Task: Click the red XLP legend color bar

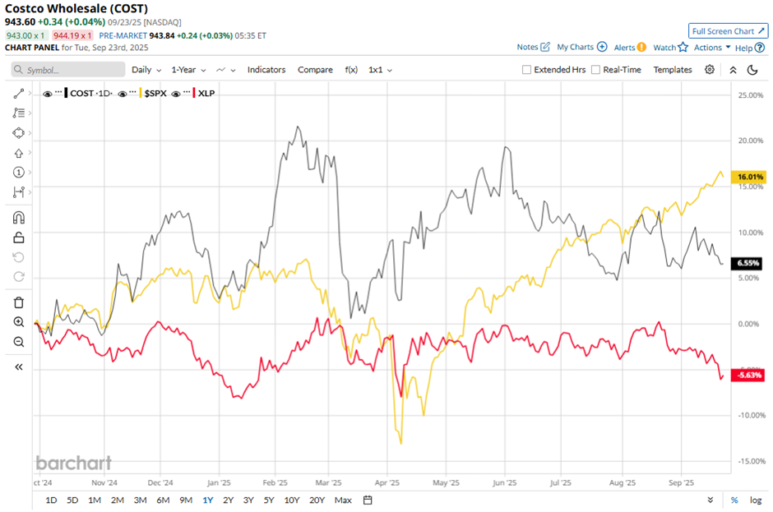Action: (x=194, y=93)
